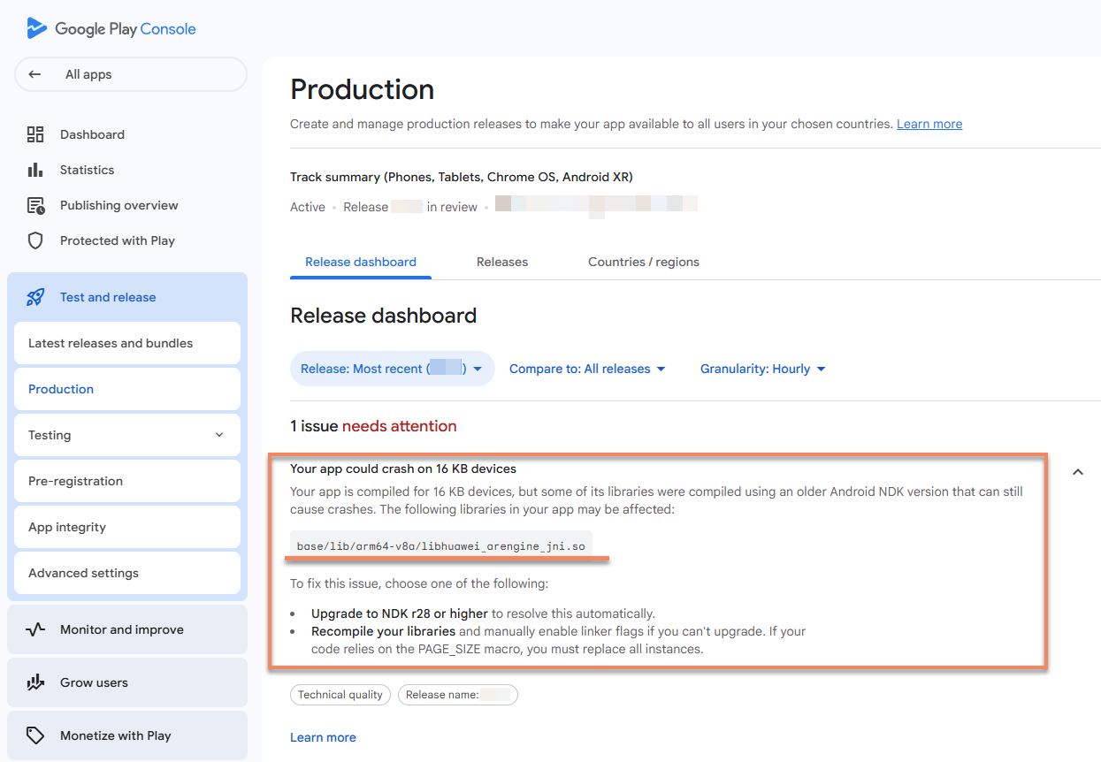Open App integrity settings

click(127, 527)
